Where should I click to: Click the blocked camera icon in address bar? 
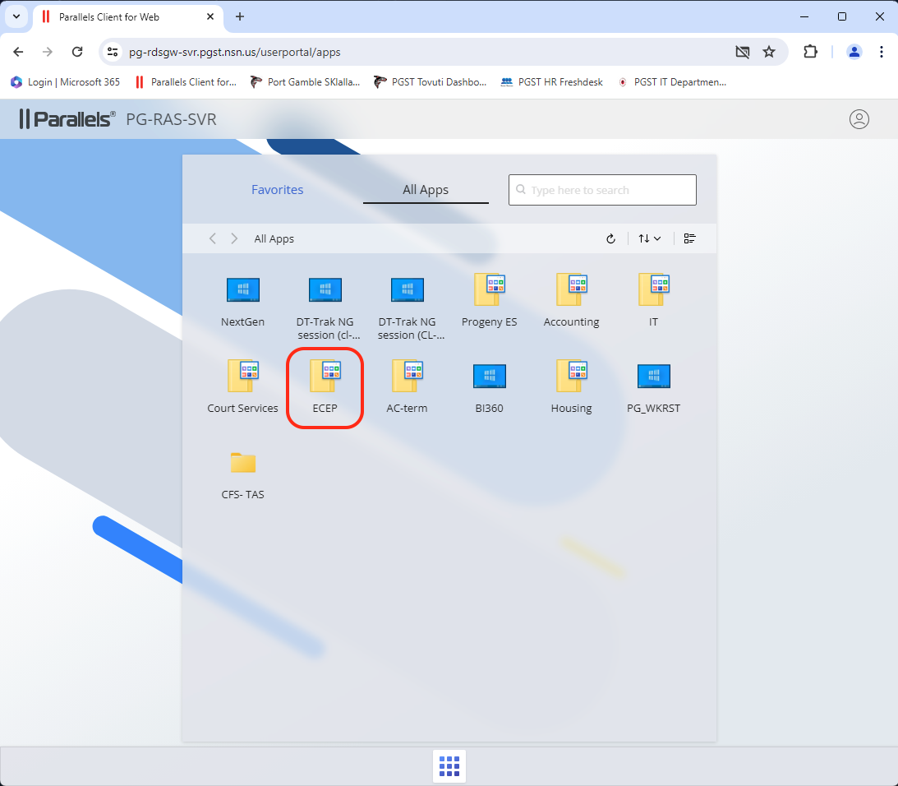point(742,52)
